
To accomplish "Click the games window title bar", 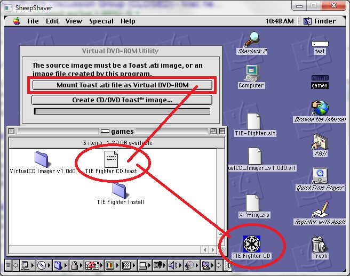I will click(117, 131).
